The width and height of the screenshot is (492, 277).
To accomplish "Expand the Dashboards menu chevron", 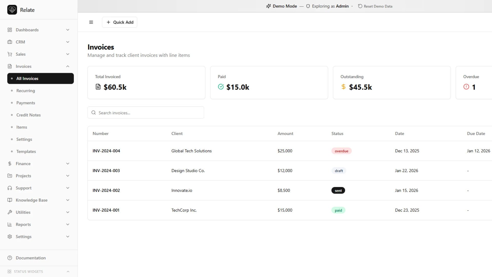I will [68, 30].
